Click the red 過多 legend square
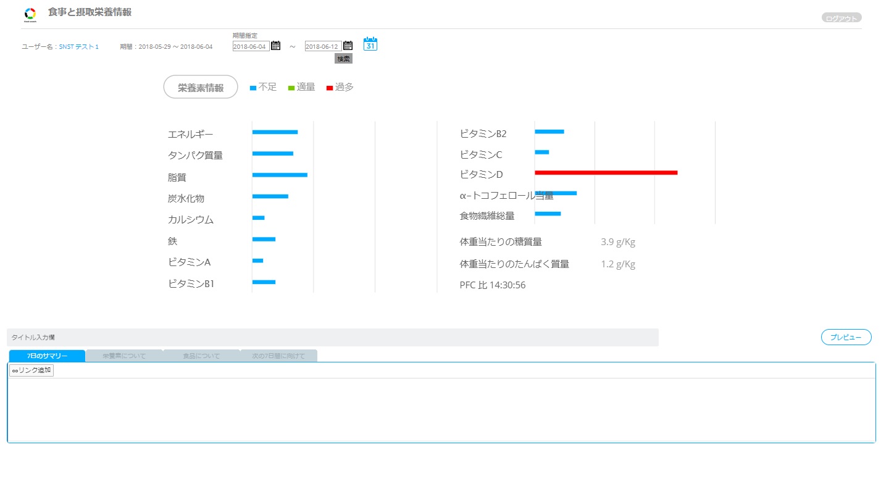 (330, 88)
